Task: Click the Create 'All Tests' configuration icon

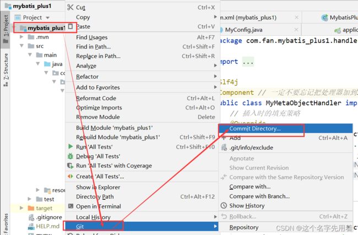Action: (70, 176)
